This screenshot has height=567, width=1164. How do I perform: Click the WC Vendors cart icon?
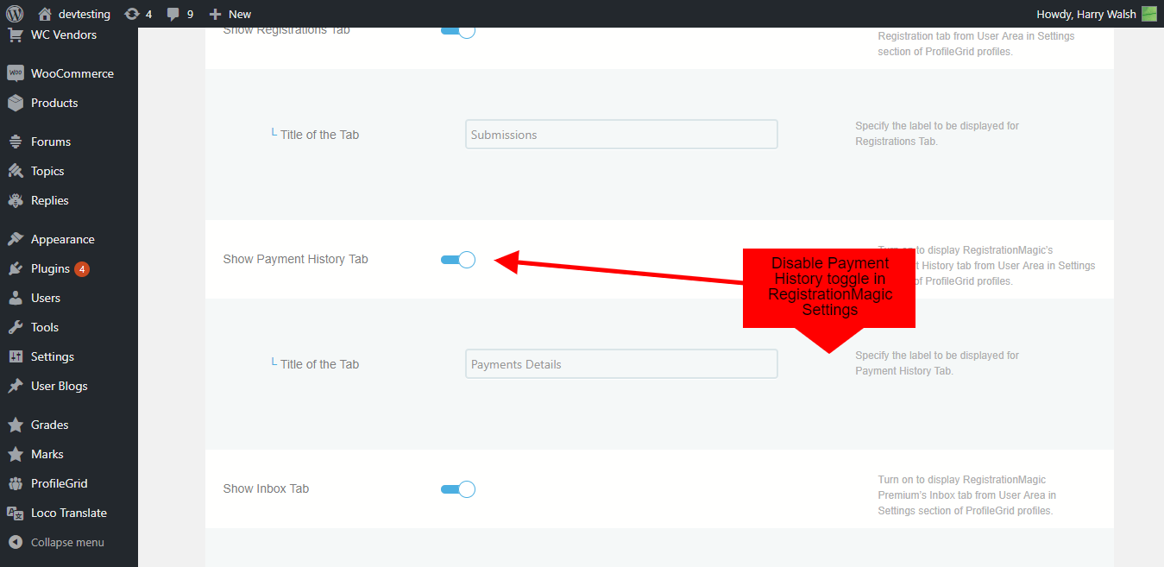click(x=15, y=35)
